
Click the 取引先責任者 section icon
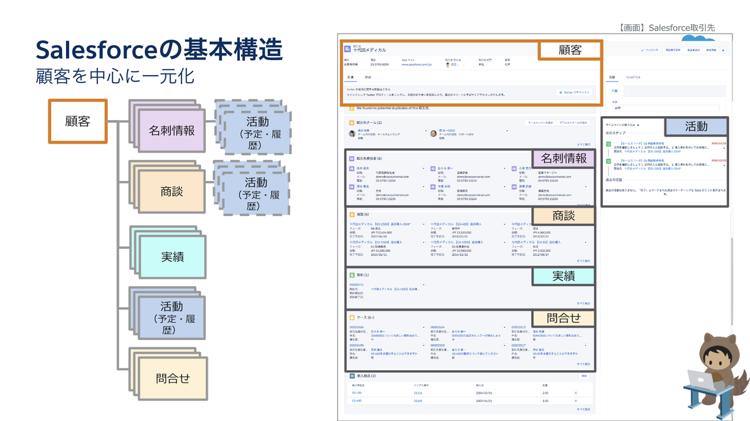tap(352, 159)
